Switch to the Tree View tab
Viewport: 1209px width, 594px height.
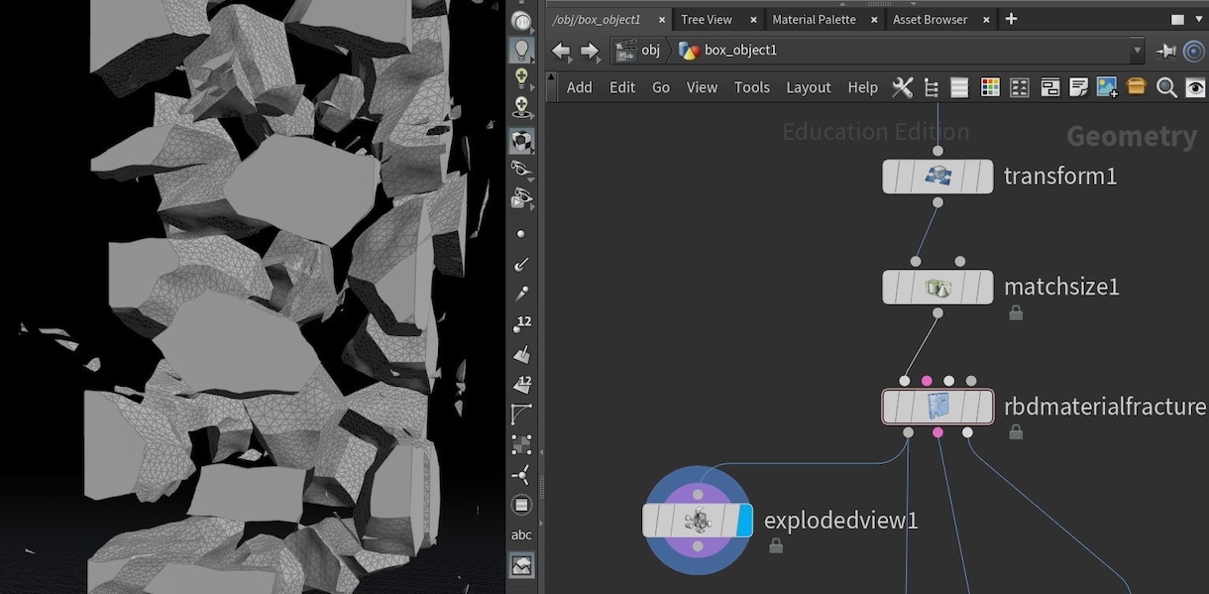(707, 19)
